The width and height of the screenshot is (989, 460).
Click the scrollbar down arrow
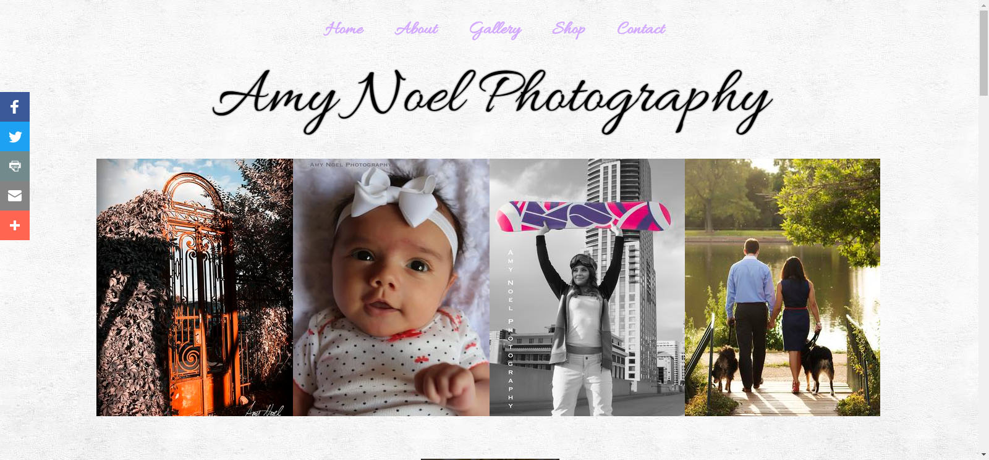pyautogui.click(x=983, y=455)
